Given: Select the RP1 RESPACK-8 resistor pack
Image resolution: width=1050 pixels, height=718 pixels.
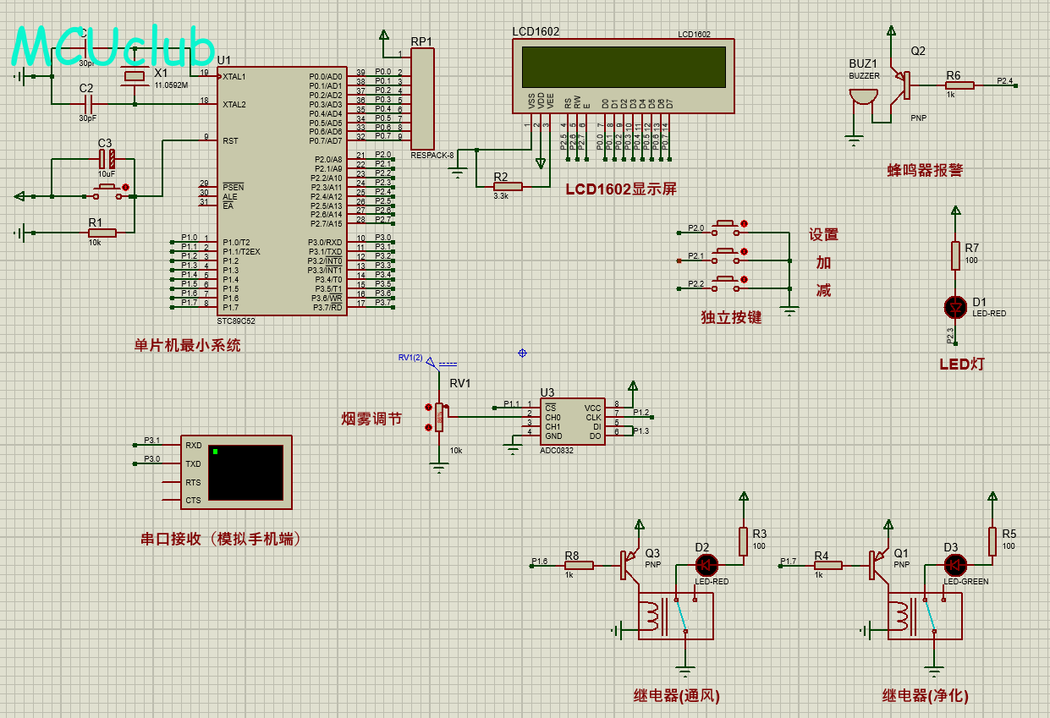Looking at the screenshot, I should (x=421, y=99).
